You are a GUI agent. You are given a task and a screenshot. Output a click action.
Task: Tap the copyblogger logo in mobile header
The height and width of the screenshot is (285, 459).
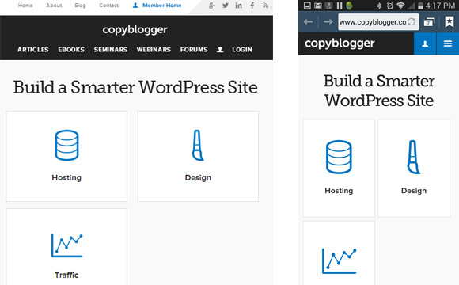[340, 44]
